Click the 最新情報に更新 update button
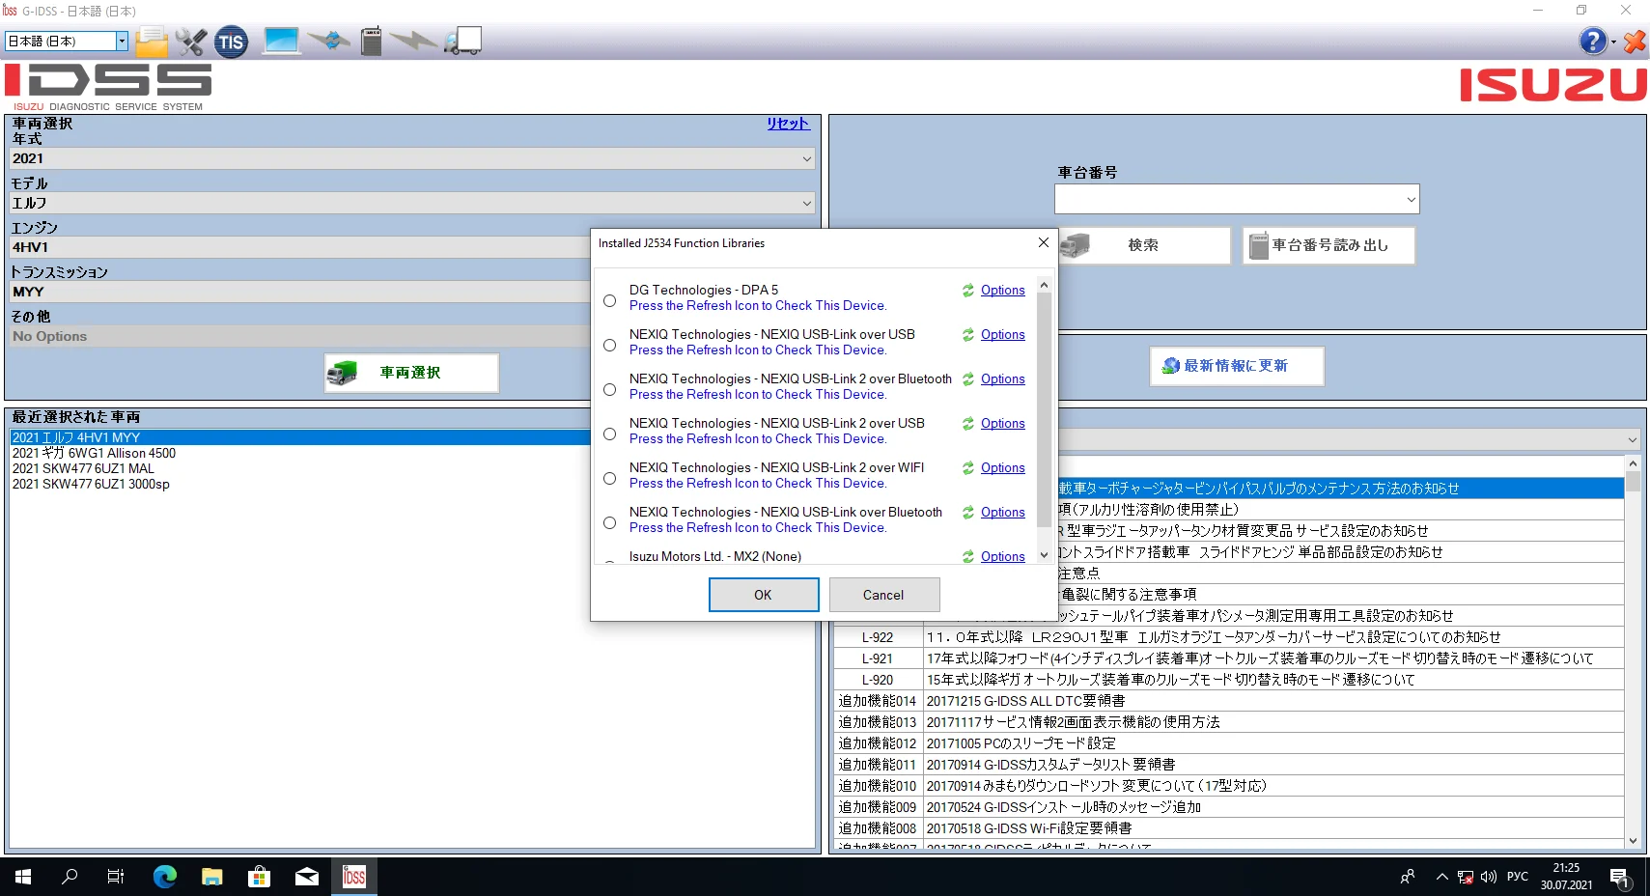The image size is (1650, 896). pos(1237,366)
